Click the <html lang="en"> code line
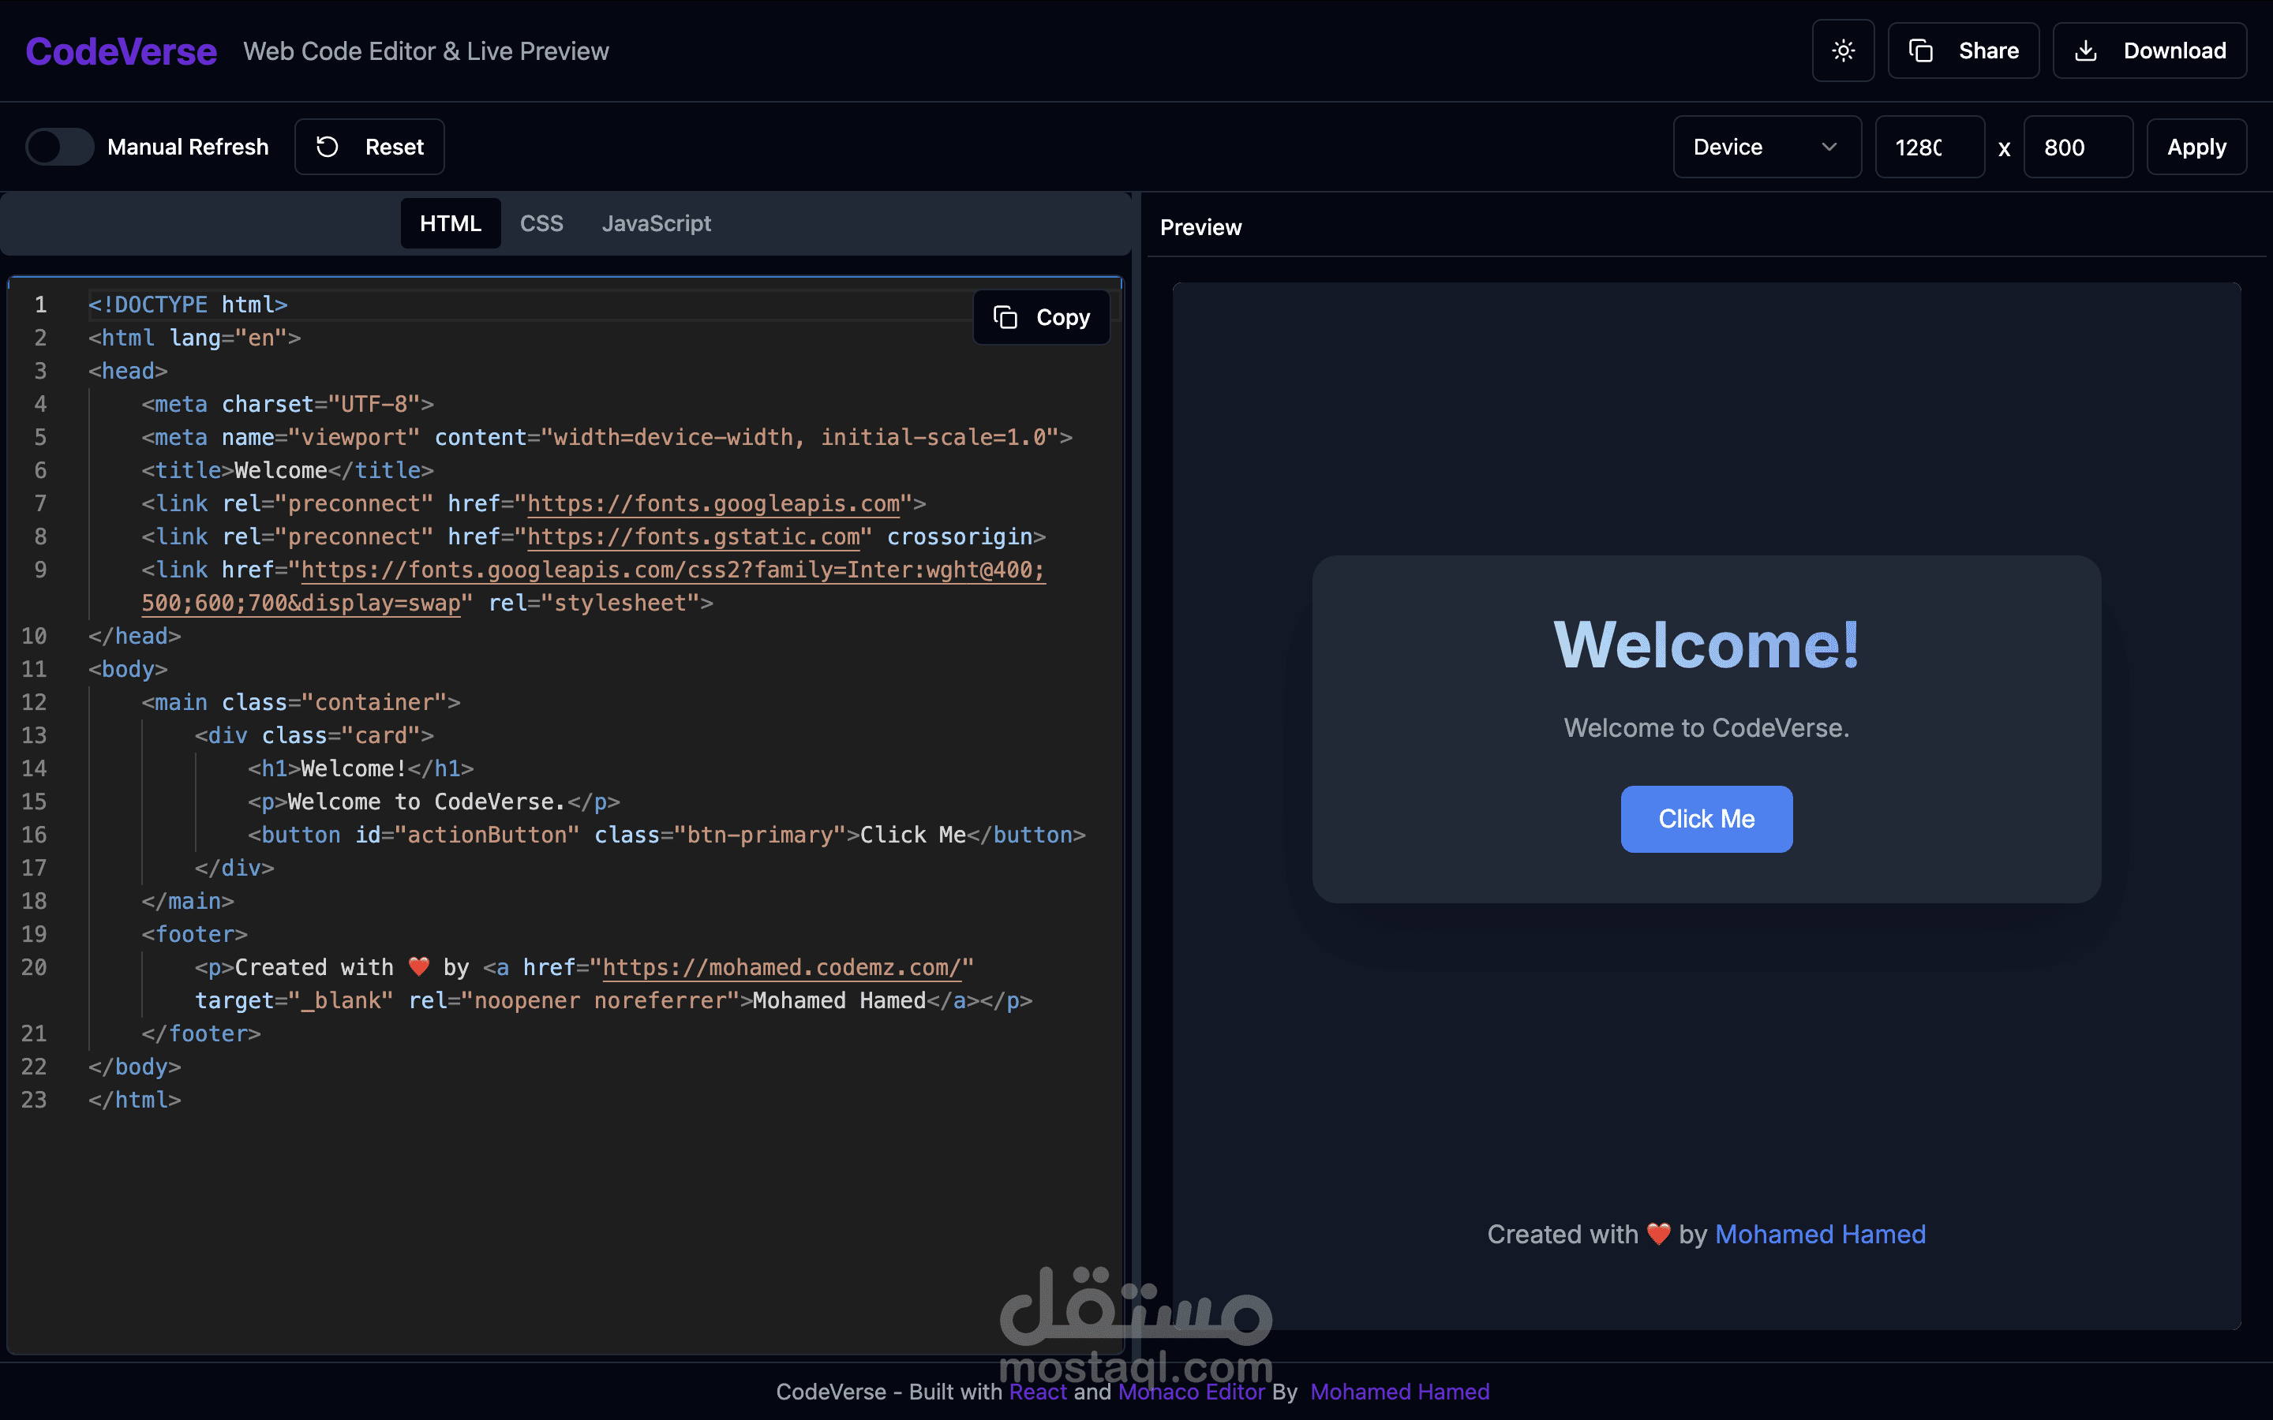 pos(194,338)
